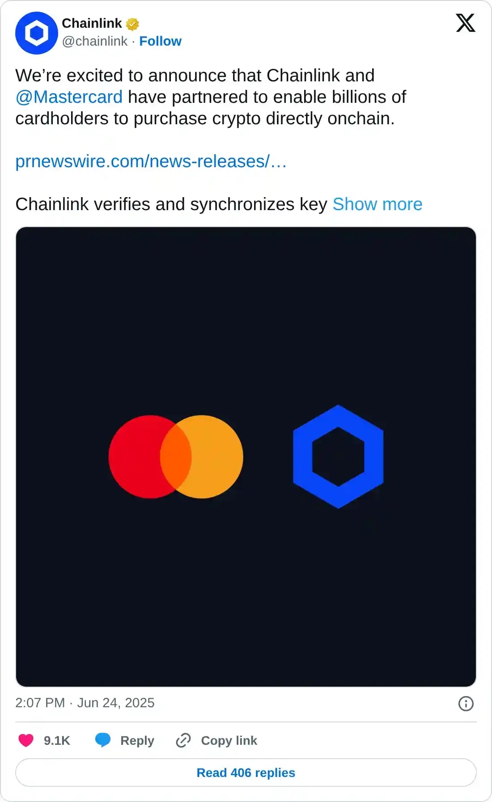The image size is (492, 802).
Task: Click the Follow link on the profile
Action: pyautogui.click(x=161, y=41)
